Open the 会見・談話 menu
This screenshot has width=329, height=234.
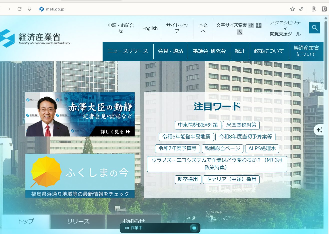click(170, 51)
